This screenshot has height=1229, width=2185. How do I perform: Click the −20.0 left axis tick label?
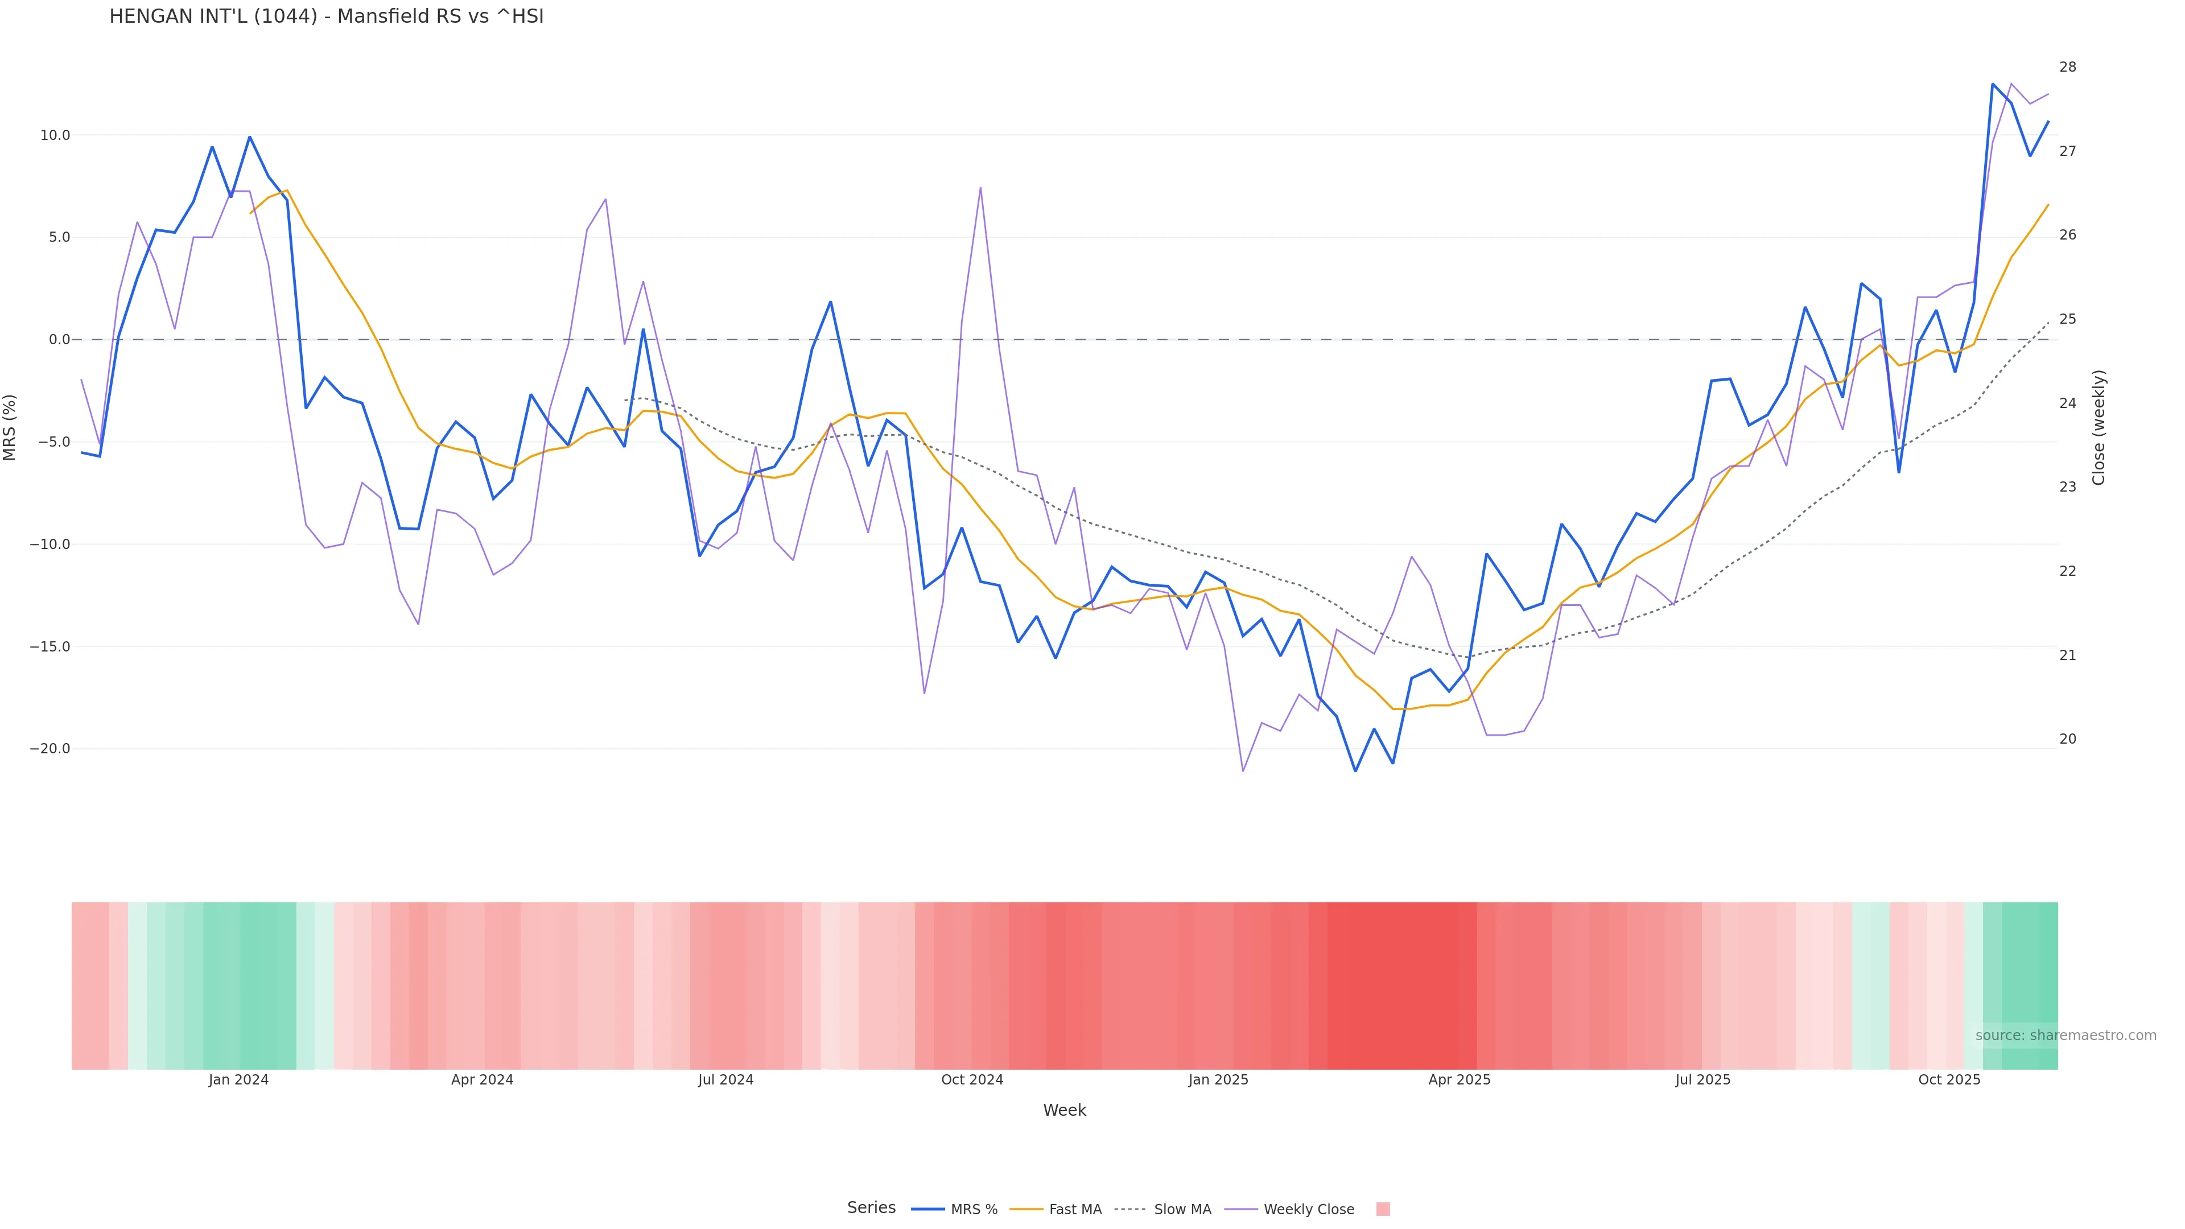[49, 749]
